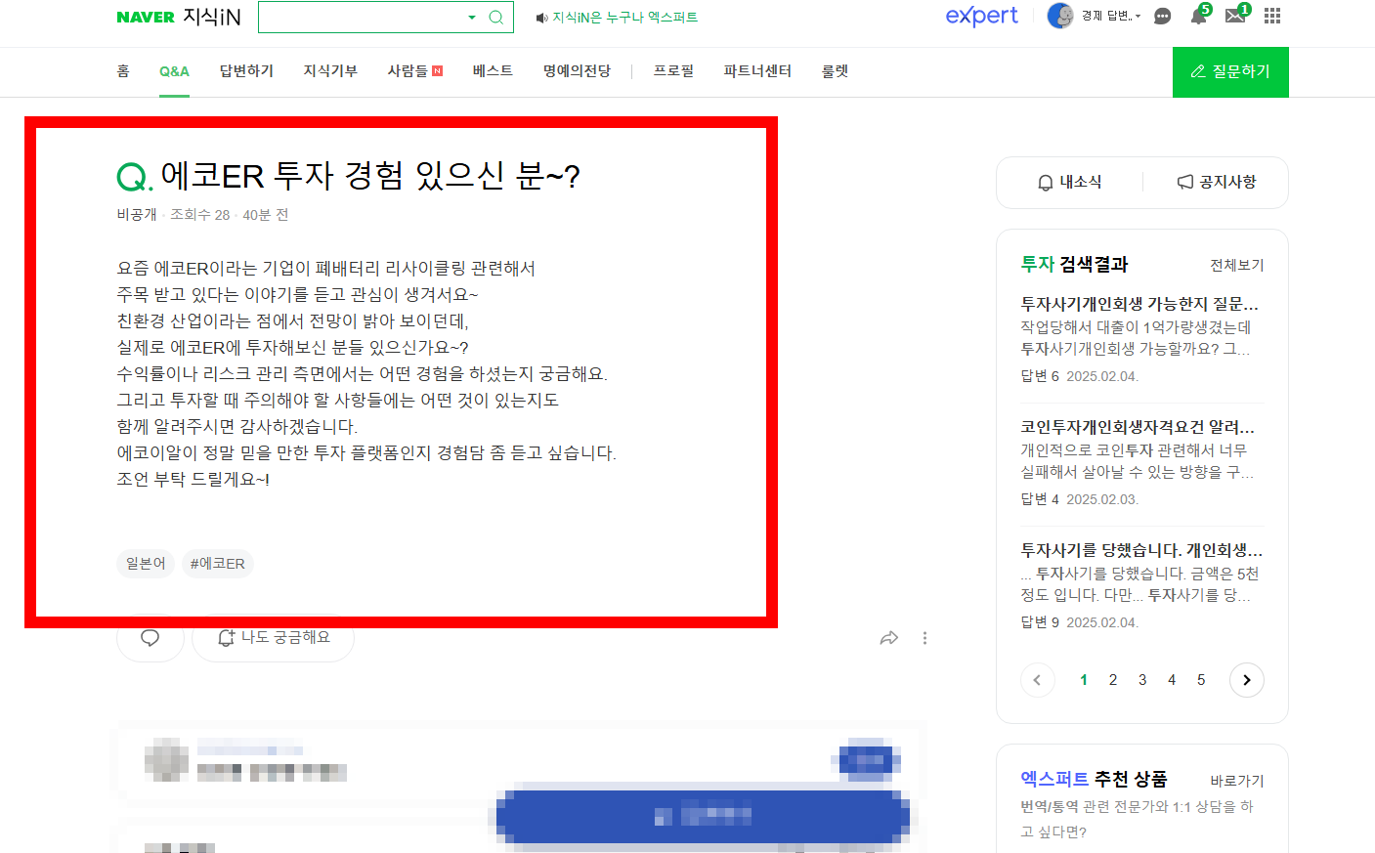
Task: Open the 룰렛 tab
Action: tap(835, 71)
